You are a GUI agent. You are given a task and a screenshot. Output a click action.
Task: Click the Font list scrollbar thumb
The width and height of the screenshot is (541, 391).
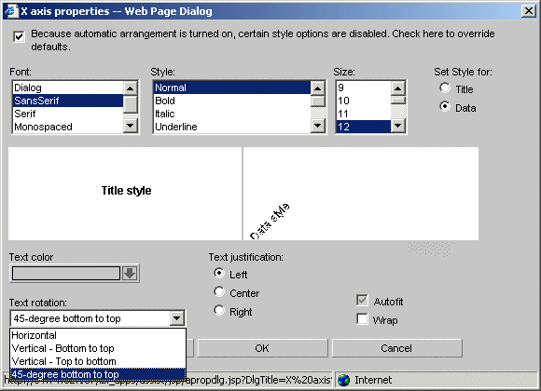point(131,104)
